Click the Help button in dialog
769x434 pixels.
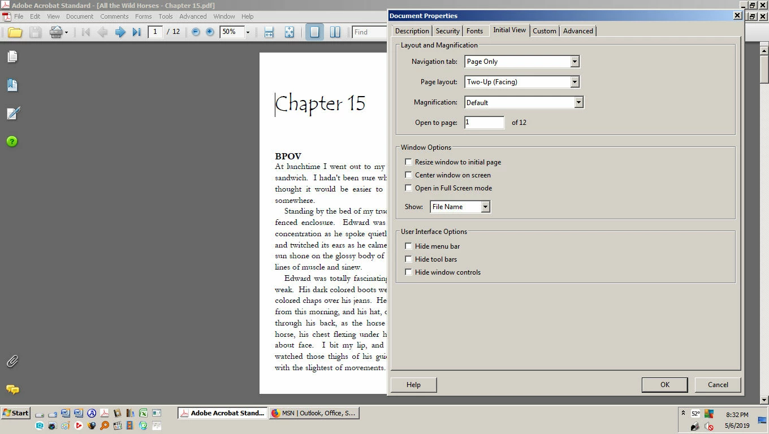click(413, 385)
